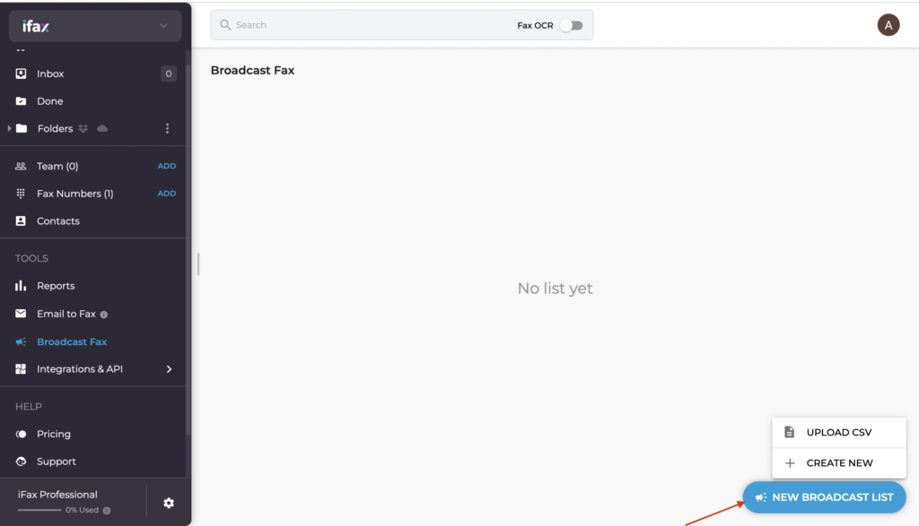Click info icon beside 0% Used
Screen dimensions: 919x526
(x=107, y=510)
